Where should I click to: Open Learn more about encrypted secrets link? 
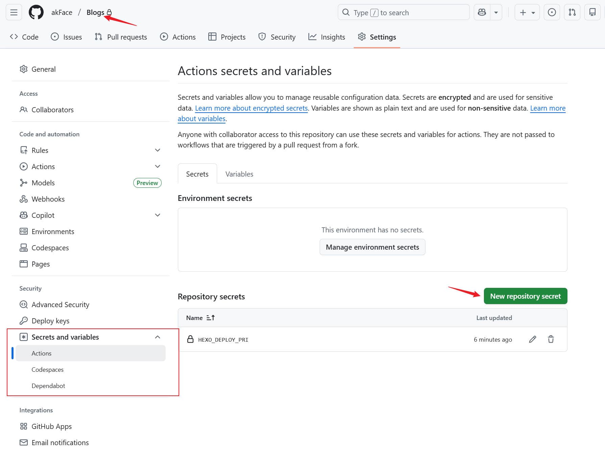[251, 108]
